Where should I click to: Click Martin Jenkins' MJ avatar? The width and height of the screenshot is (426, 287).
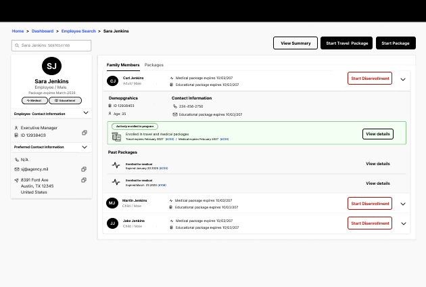pyautogui.click(x=112, y=203)
